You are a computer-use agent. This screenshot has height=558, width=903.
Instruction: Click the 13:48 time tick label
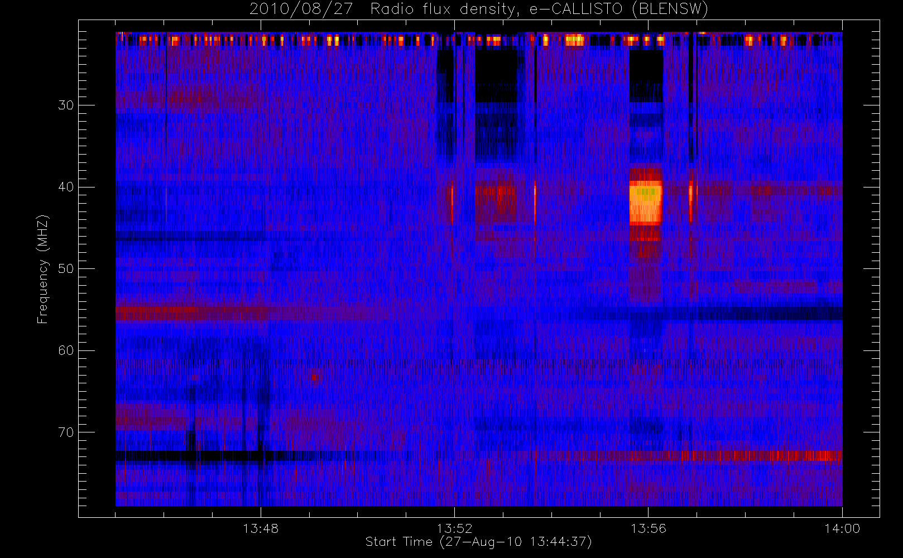[x=261, y=528]
